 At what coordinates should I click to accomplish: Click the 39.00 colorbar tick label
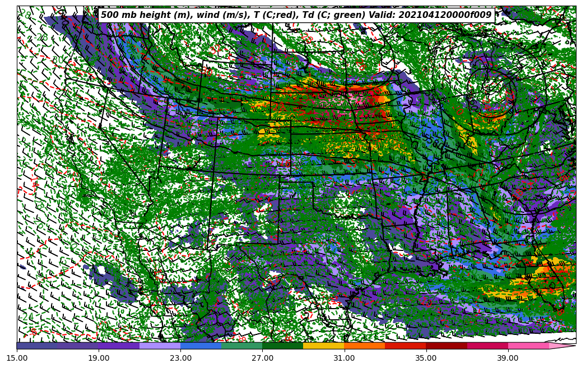508,358
